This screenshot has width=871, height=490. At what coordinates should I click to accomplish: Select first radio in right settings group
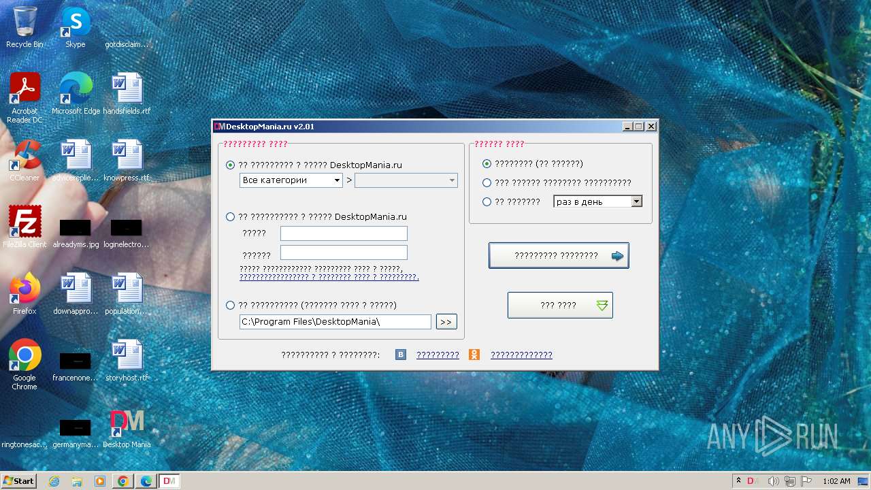487,163
